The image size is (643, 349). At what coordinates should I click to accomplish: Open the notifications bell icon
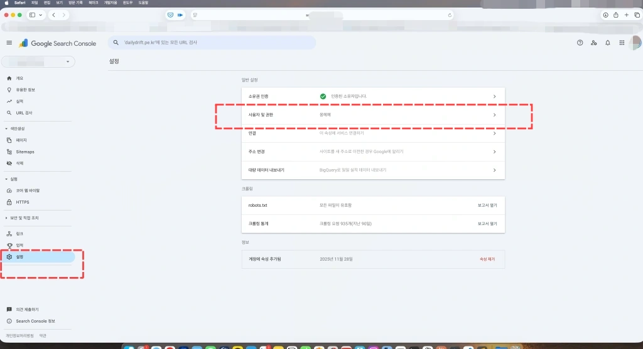coord(607,43)
